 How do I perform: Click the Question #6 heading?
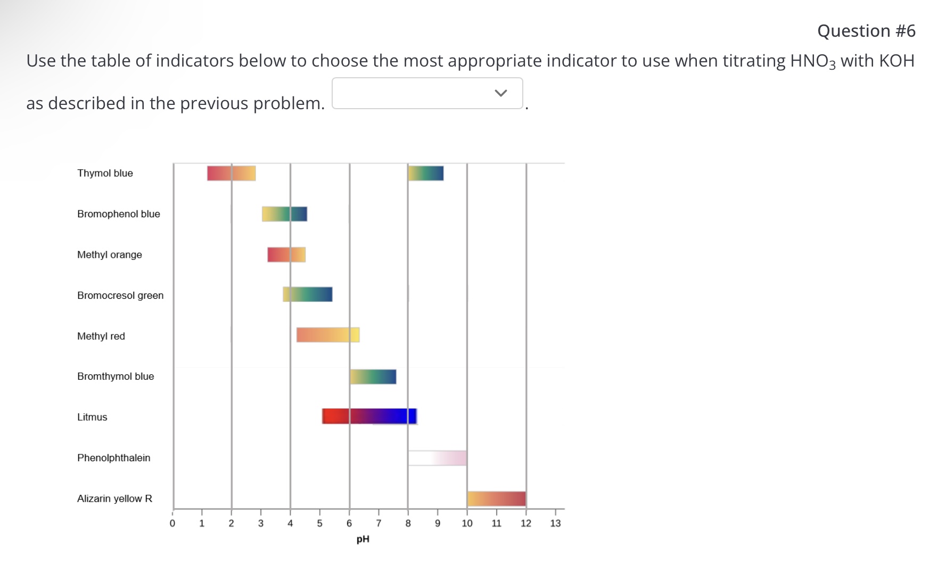[866, 30]
